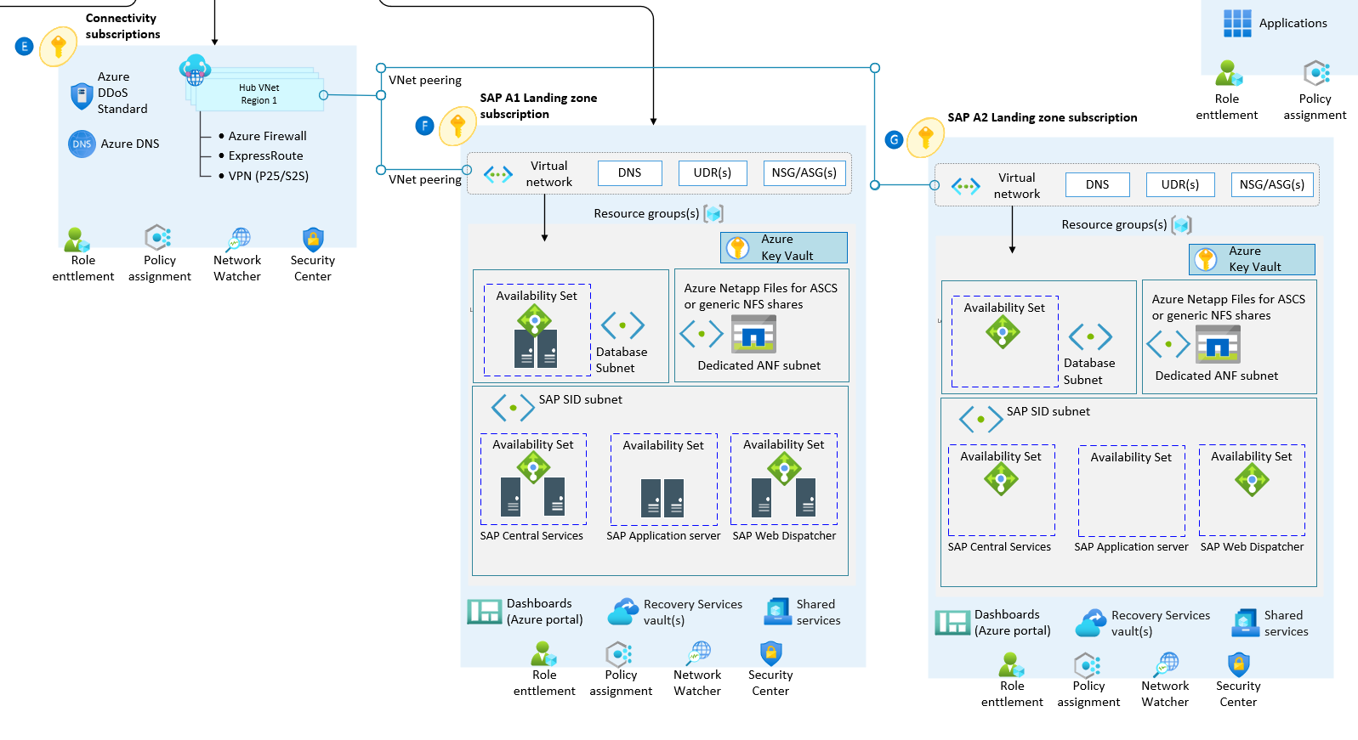Click the blue G marker circle
This screenshot has height=740, width=1358.
tap(894, 139)
